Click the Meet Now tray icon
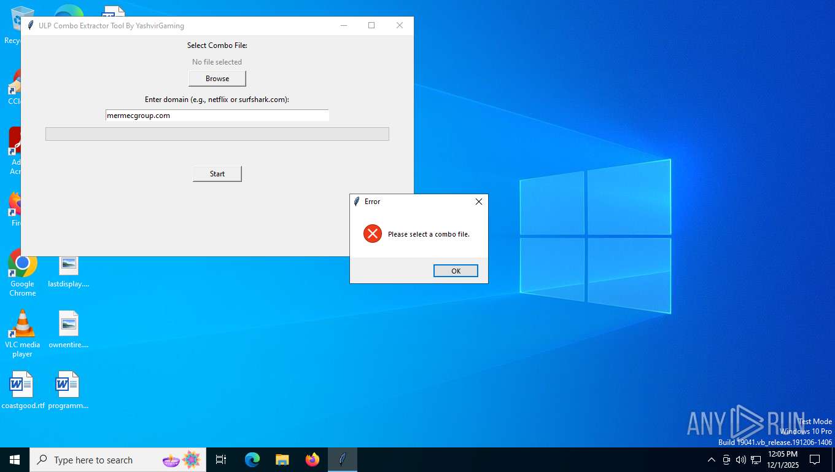Image resolution: width=835 pixels, height=472 pixels. click(x=726, y=460)
